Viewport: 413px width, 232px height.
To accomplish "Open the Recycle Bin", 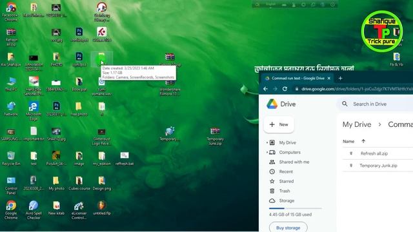I will 11,159.
